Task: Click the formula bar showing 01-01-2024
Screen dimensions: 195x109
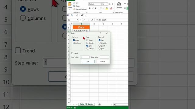Action: [x=112, y=20]
